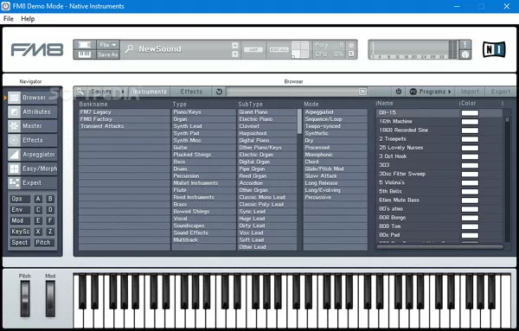519x331 pixels.
Task: Toggle the keyboard view piano icon
Action: pos(85,54)
